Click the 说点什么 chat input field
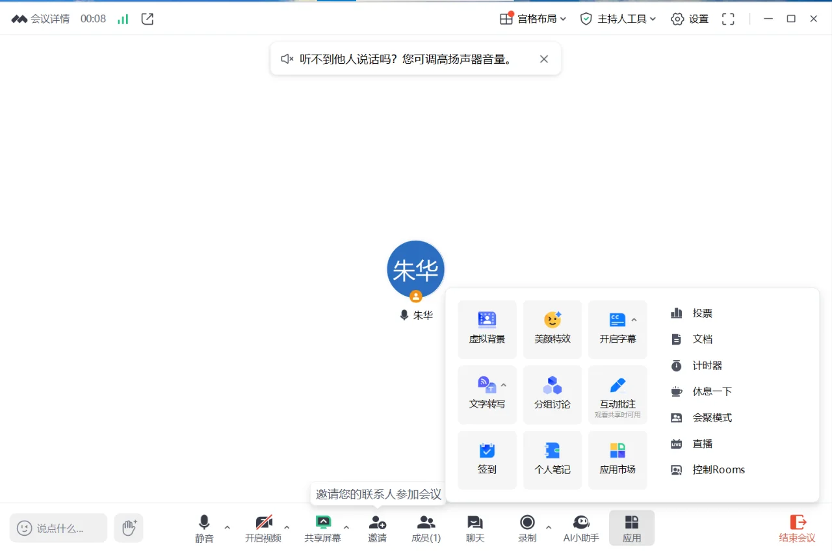This screenshot has width=832, height=552. point(58,527)
